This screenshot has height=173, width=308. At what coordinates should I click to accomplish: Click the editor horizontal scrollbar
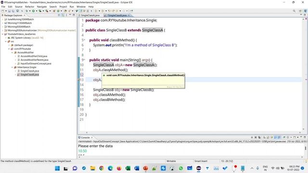193,133
